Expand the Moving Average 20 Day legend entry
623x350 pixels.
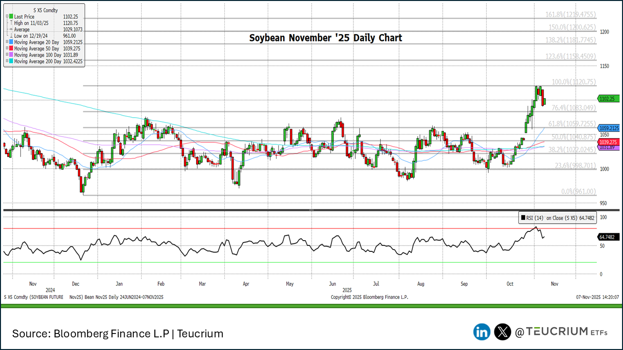[7, 42]
